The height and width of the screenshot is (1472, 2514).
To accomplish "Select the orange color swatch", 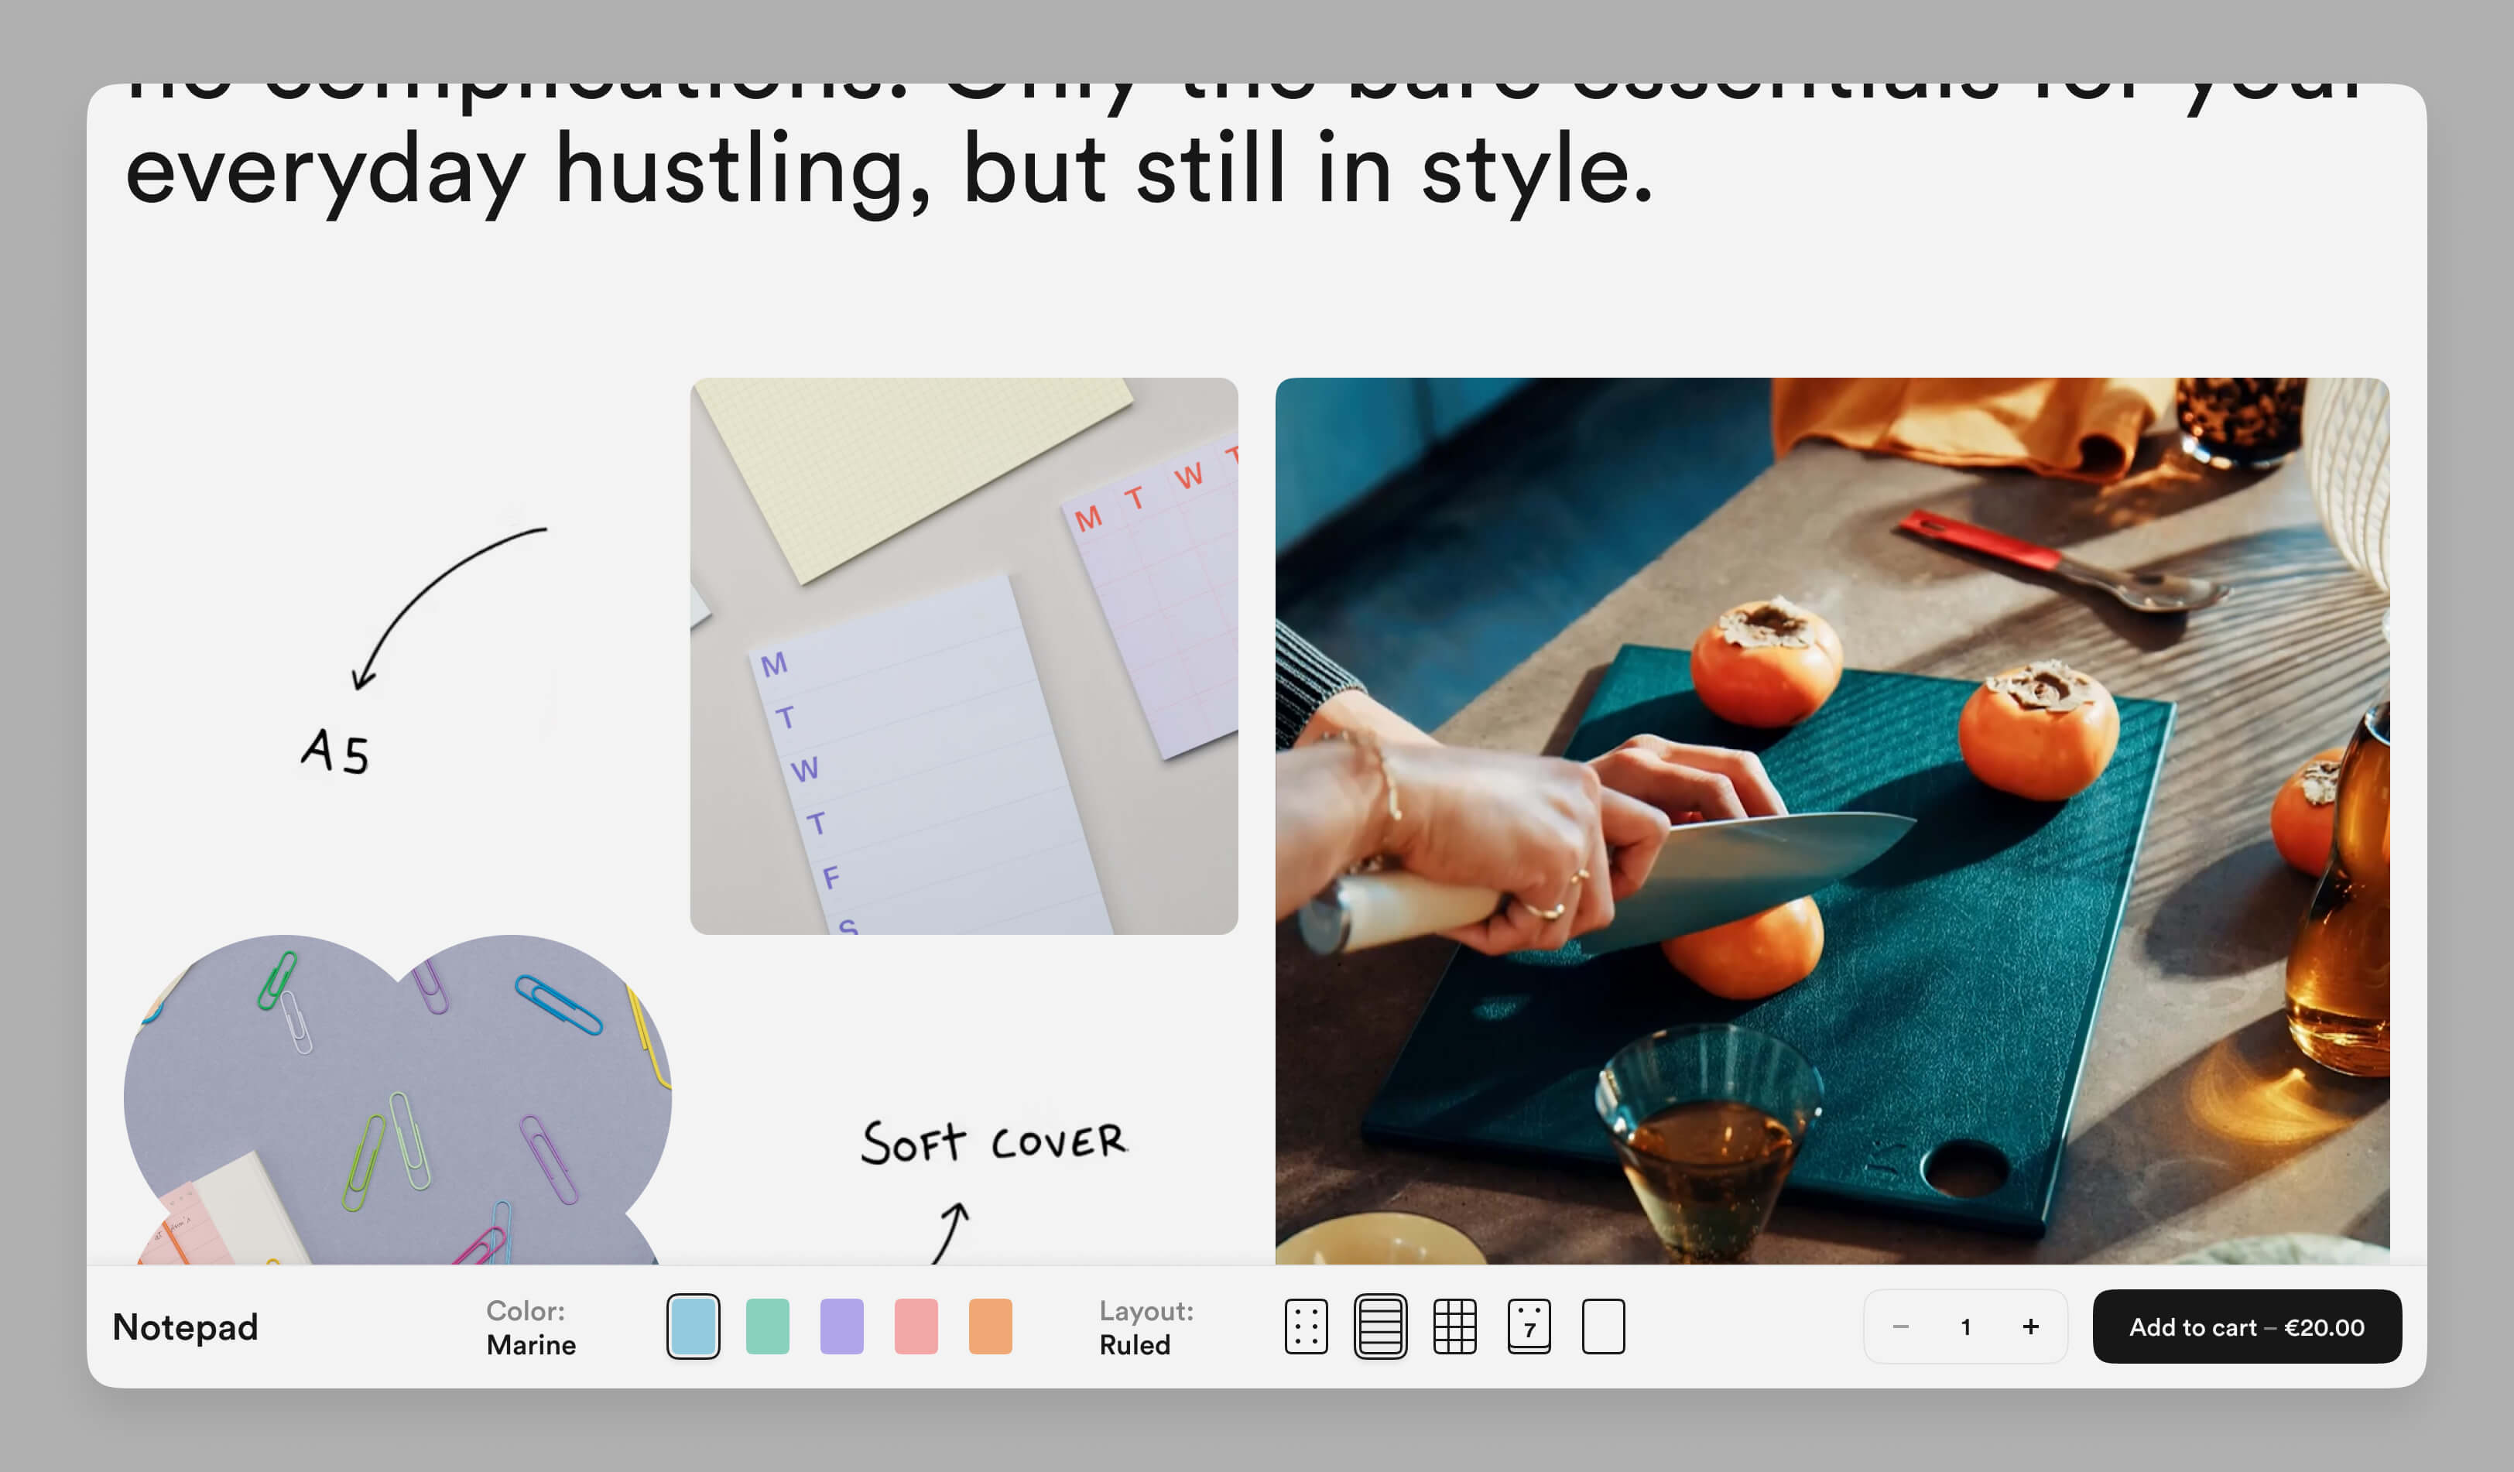I will pos(991,1327).
